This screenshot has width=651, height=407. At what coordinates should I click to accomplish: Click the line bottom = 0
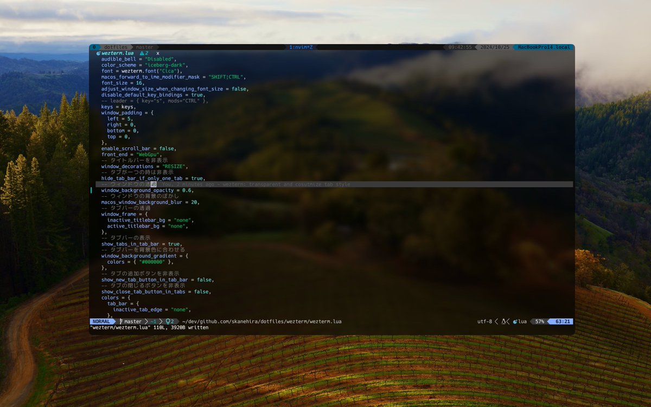[123, 131]
